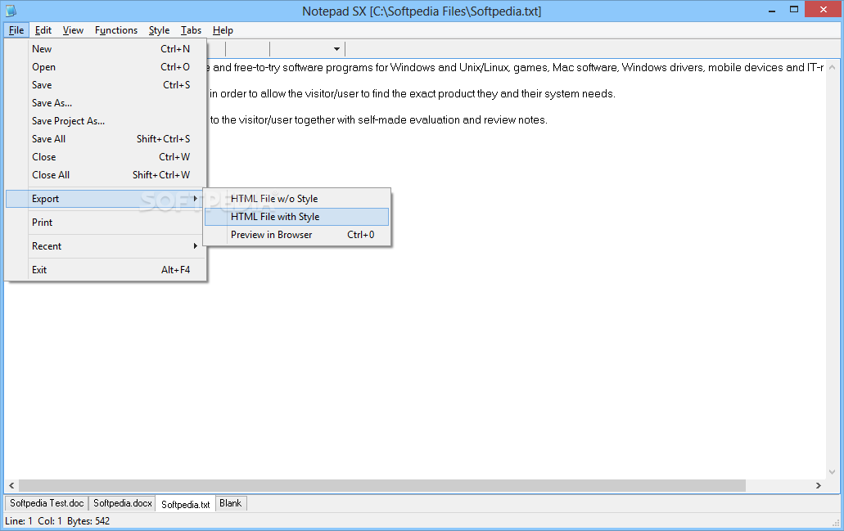The image size is (844, 531).
Task: Select the Save As... entry
Action: tap(106, 103)
